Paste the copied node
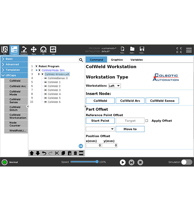Screen dimensions: 194x211 pyautogui.click(x=70, y=153)
